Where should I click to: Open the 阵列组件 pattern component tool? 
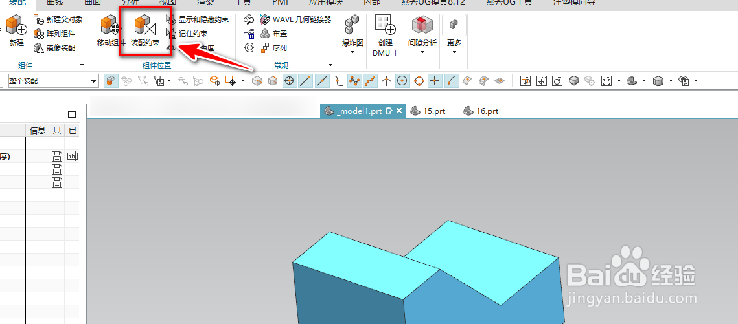point(54,34)
